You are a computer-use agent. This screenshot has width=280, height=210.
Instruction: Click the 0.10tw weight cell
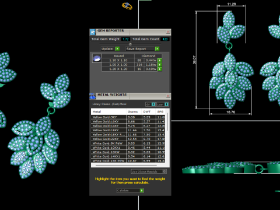click(151, 69)
